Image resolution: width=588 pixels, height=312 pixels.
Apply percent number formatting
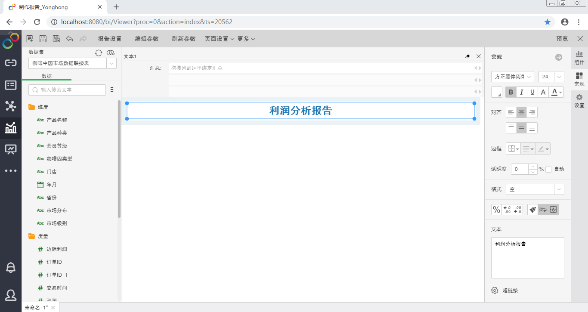(496, 209)
